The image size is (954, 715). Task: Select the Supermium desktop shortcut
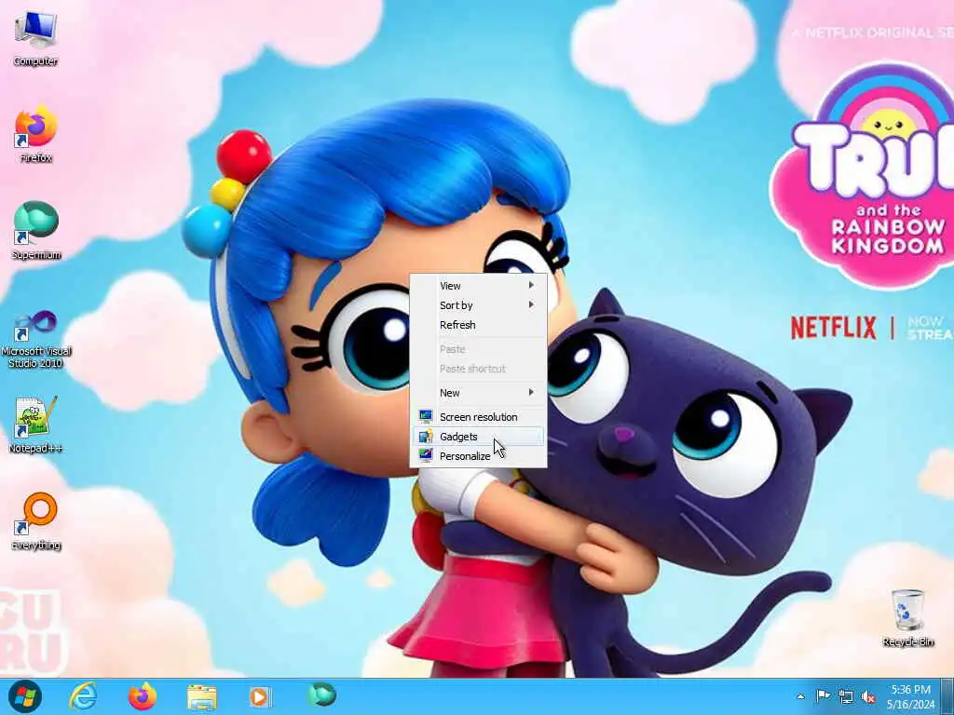pos(36,231)
